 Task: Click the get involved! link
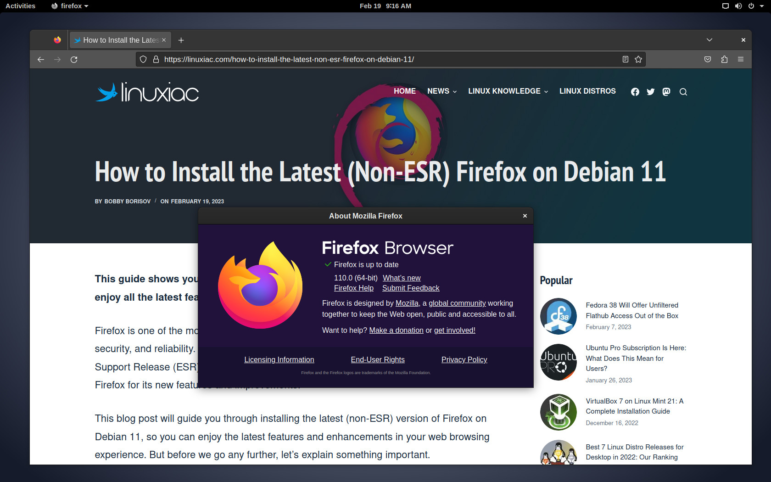[455, 331]
